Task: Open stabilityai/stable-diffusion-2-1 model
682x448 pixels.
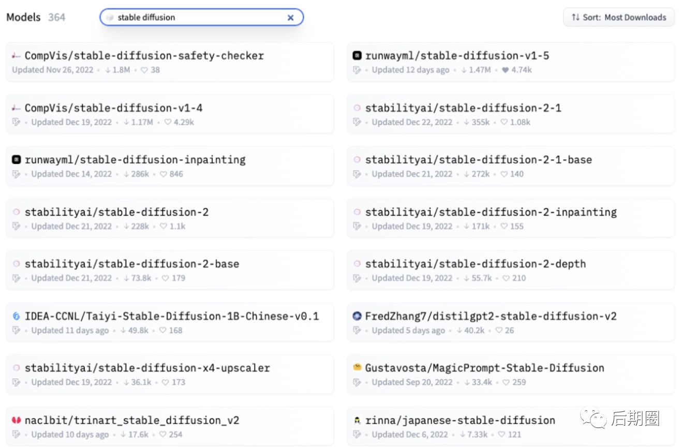Action: click(510, 114)
